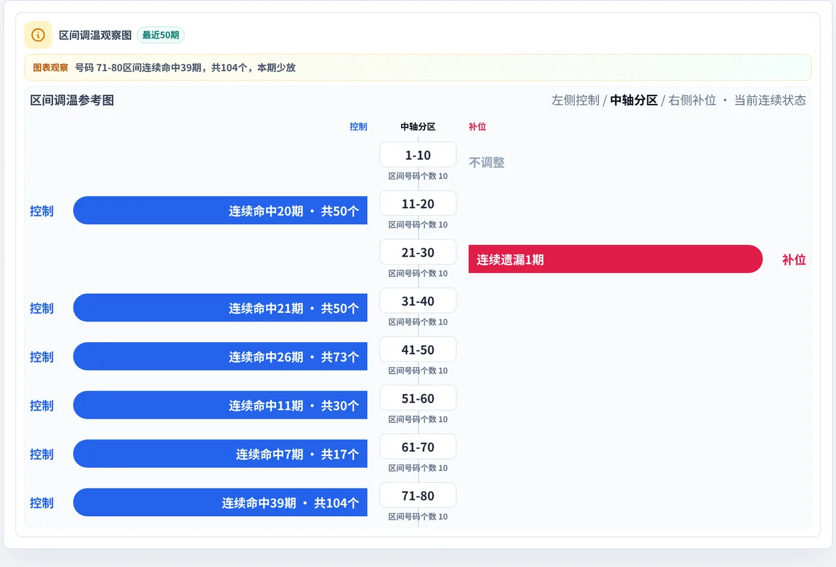Click the blue bar 连续命中7期 · 共17个
This screenshot has height=567, width=836.
click(220, 454)
